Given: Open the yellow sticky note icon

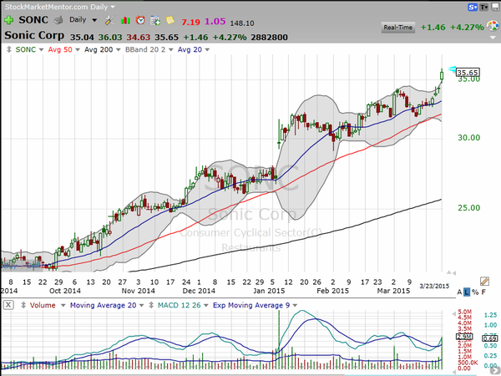Looking at the screenshot, I should coord(170,20).
